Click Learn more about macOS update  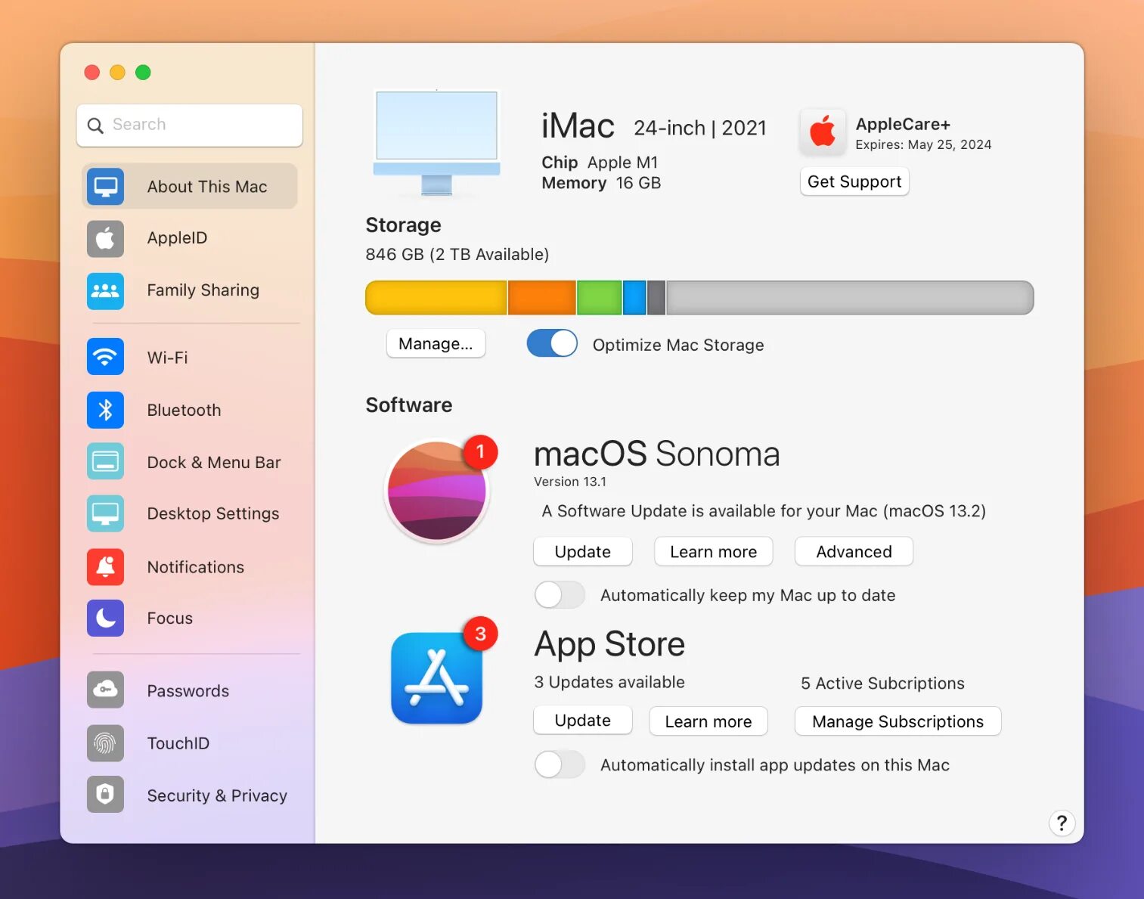[x=713, y=552]
